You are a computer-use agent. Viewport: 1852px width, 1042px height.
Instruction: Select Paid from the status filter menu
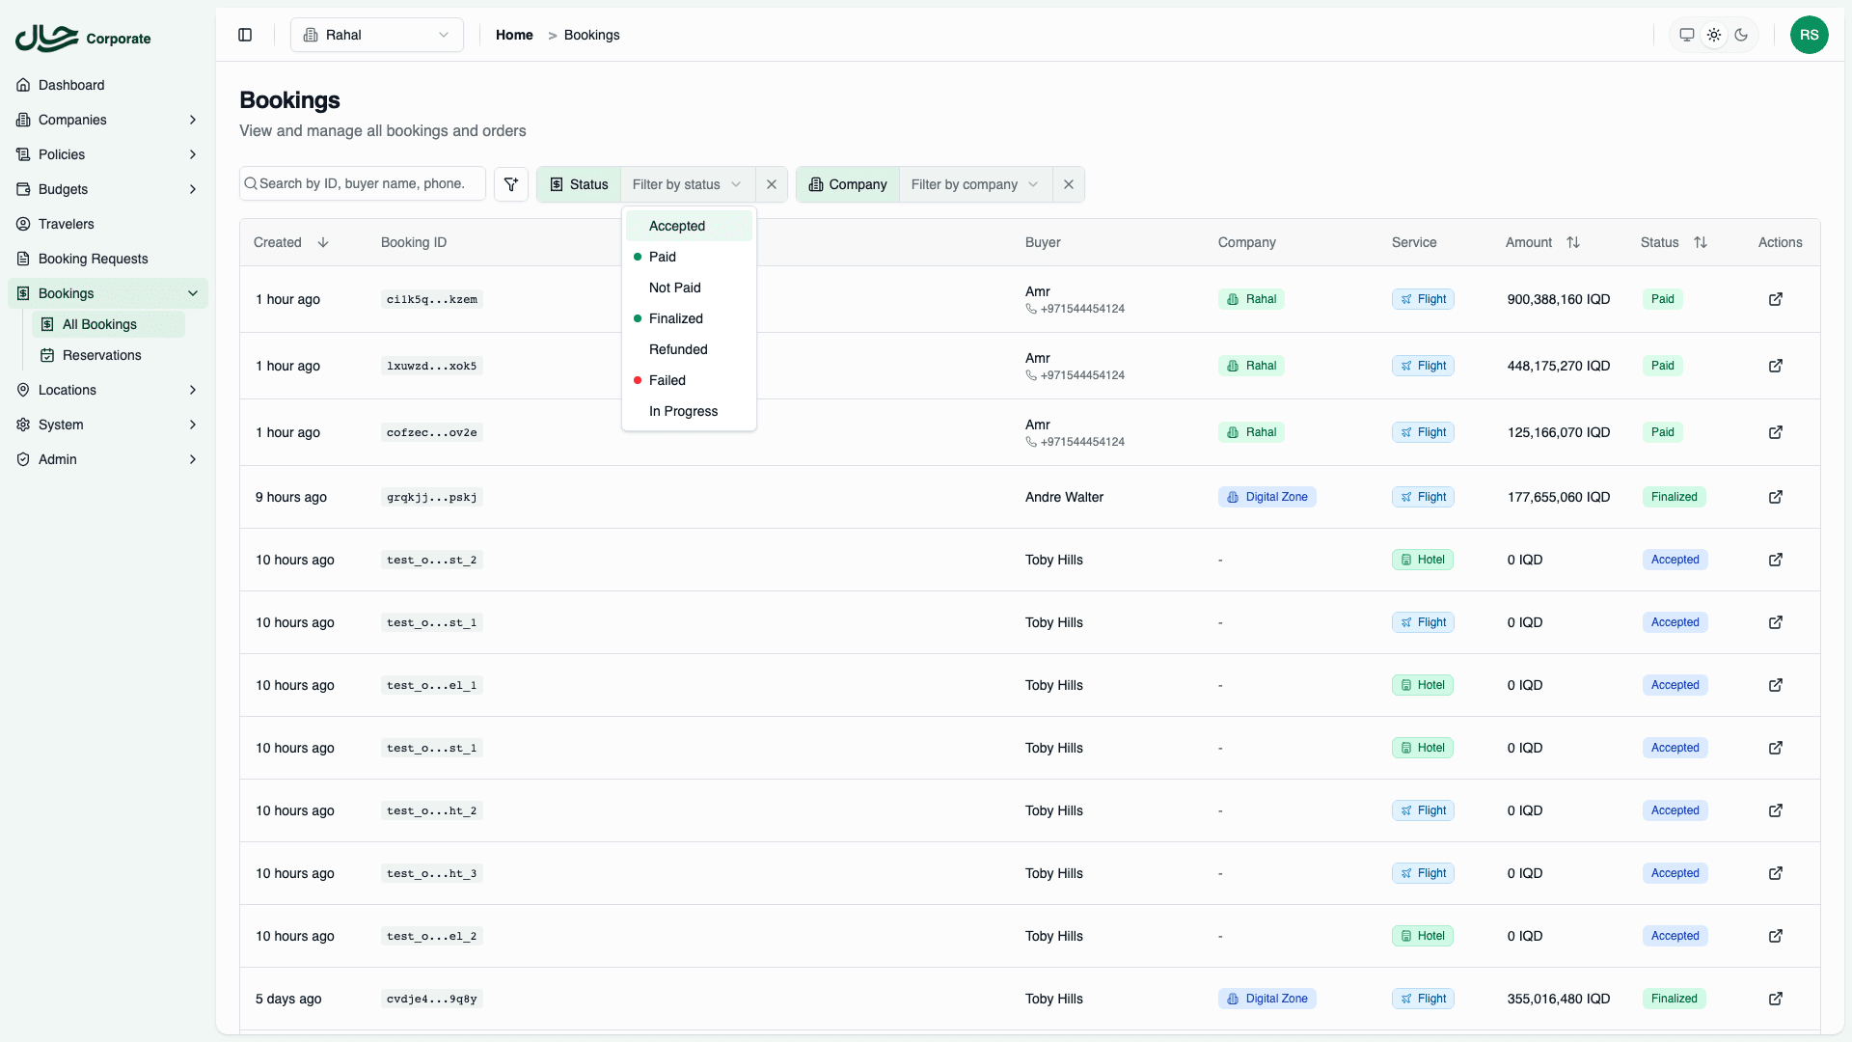[664, 257]
